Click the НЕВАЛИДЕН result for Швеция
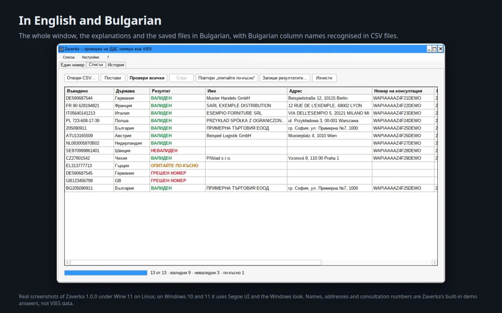The height and width of the screenshot is (313, 502). [x=177, y=151]
